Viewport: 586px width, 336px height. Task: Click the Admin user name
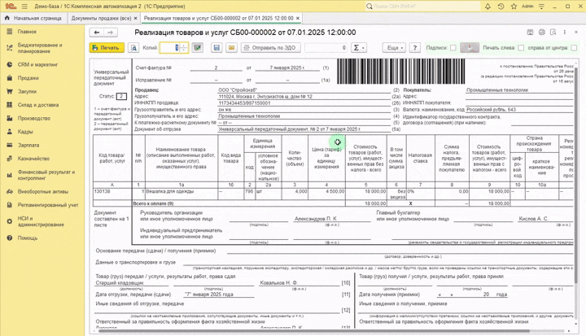[x=527, y=7]
